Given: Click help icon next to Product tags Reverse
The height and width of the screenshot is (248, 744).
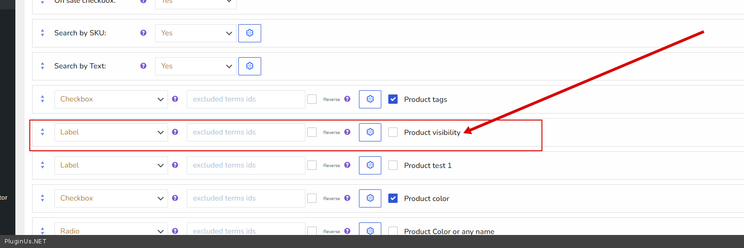Looking at the screenshot, I should click(x=347, y=99).
